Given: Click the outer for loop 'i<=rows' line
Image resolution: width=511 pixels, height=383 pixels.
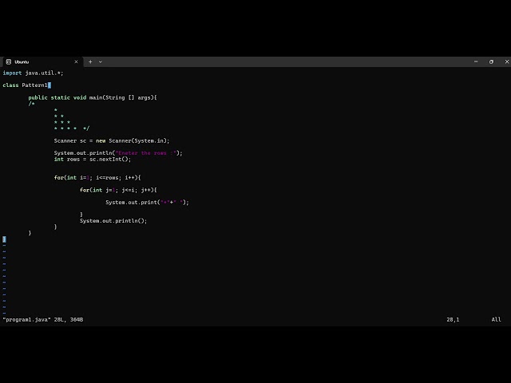Looking at the screenshot, I should coord(97,178).
